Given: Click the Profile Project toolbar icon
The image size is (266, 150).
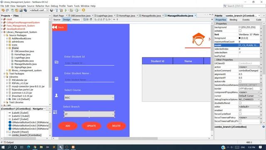Looking at the screenshot, I should pos(77,10).
